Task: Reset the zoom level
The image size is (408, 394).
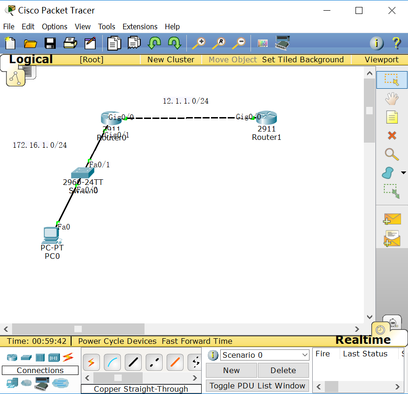Action: coord(219,43)
